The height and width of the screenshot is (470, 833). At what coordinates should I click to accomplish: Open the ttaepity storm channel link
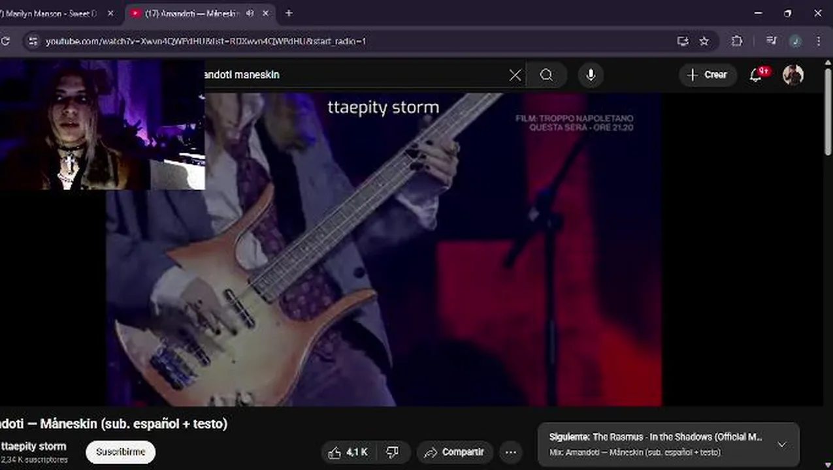[33, 446]
